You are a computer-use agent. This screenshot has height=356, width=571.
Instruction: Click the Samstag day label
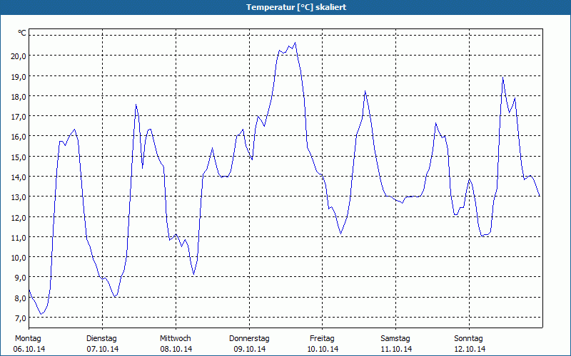click(x=395, y=339)
